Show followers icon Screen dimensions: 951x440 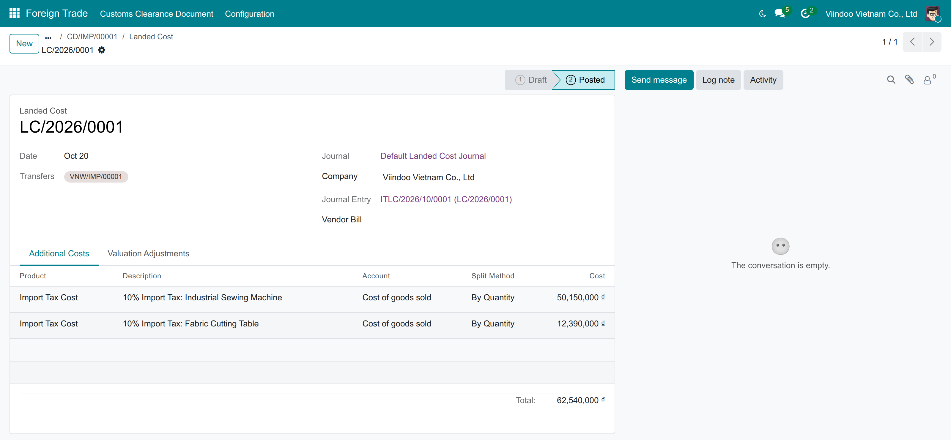click(x=929, y=79)
